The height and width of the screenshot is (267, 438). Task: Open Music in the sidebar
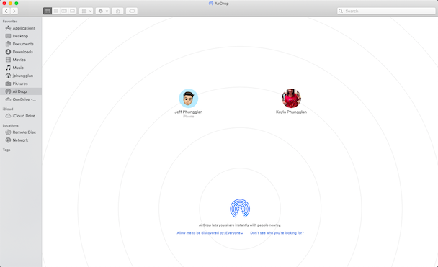(x=21, y=68)
